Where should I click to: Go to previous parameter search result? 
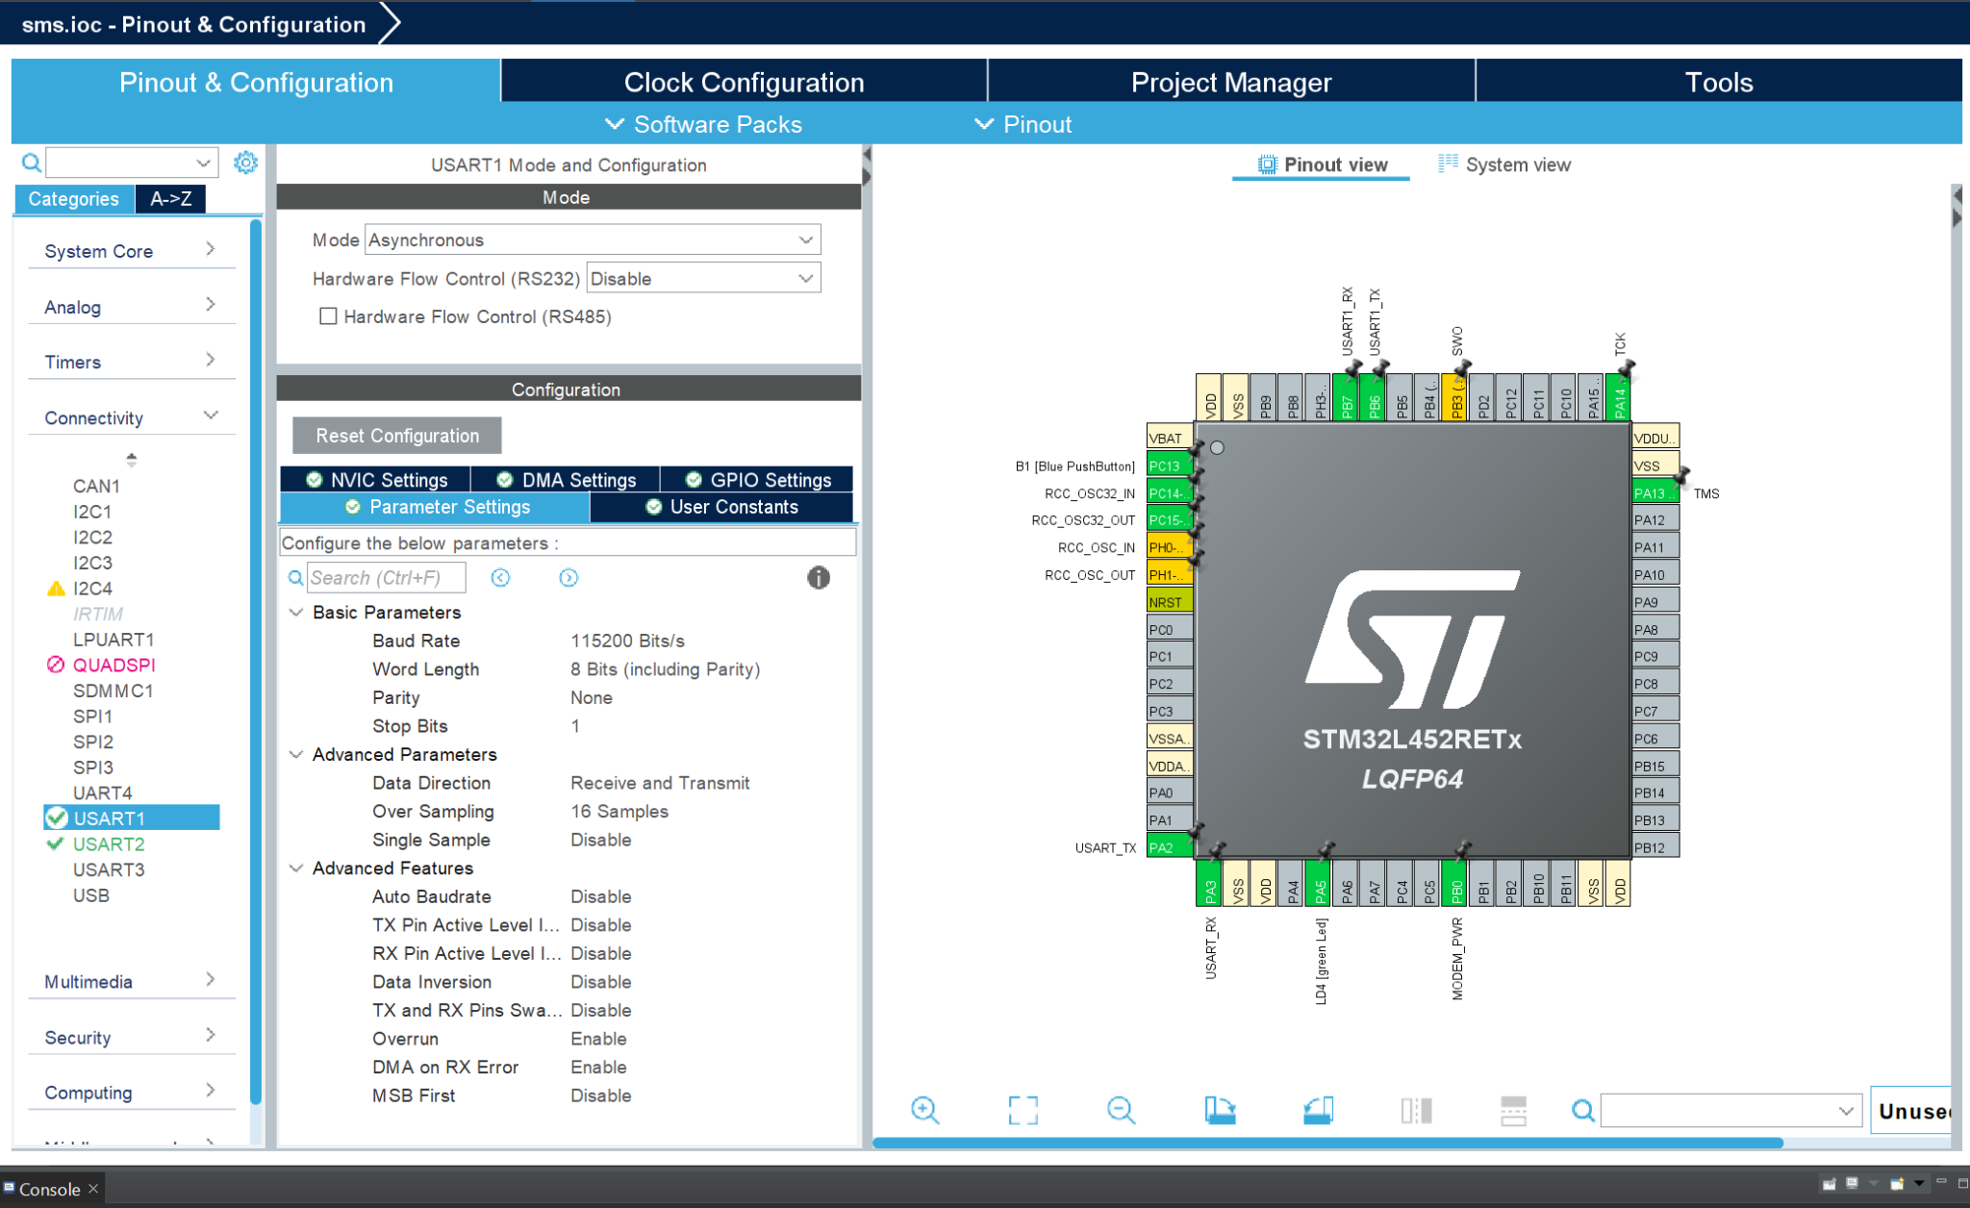click(501, 577)
